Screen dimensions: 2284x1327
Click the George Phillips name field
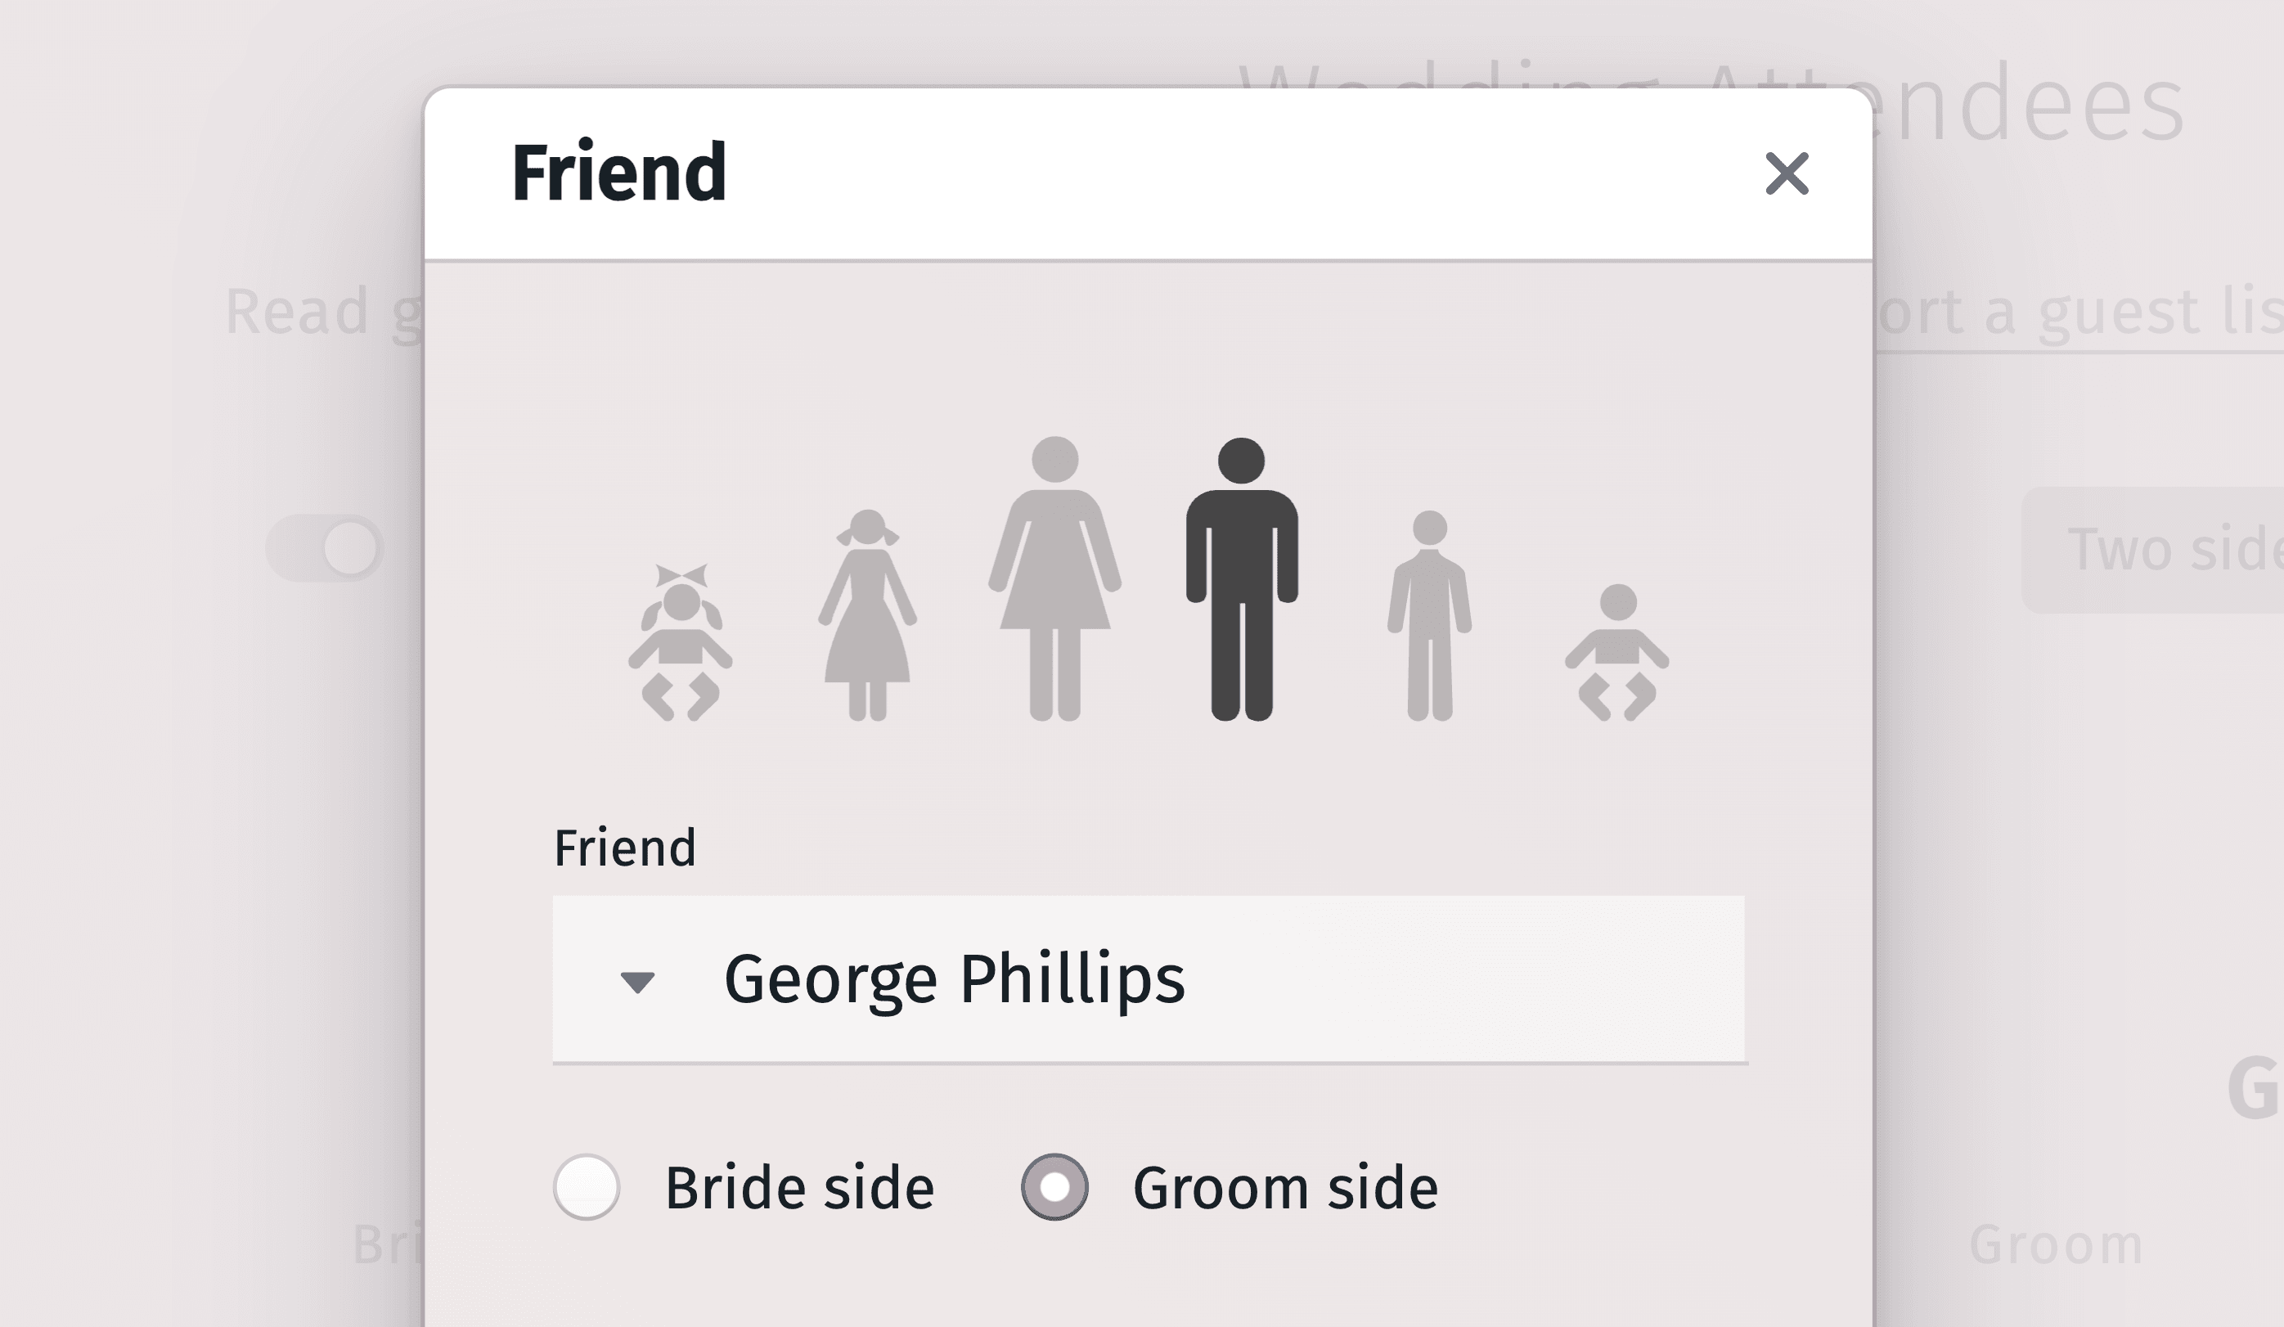point(1178,979)
